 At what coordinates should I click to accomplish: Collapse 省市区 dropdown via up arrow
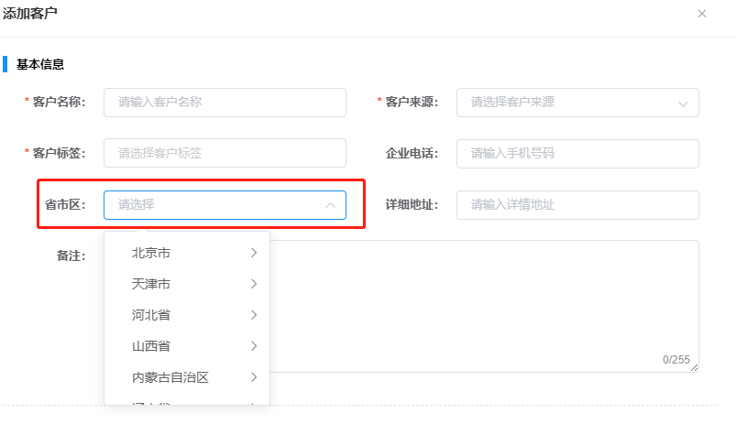[x=331, y=205]
